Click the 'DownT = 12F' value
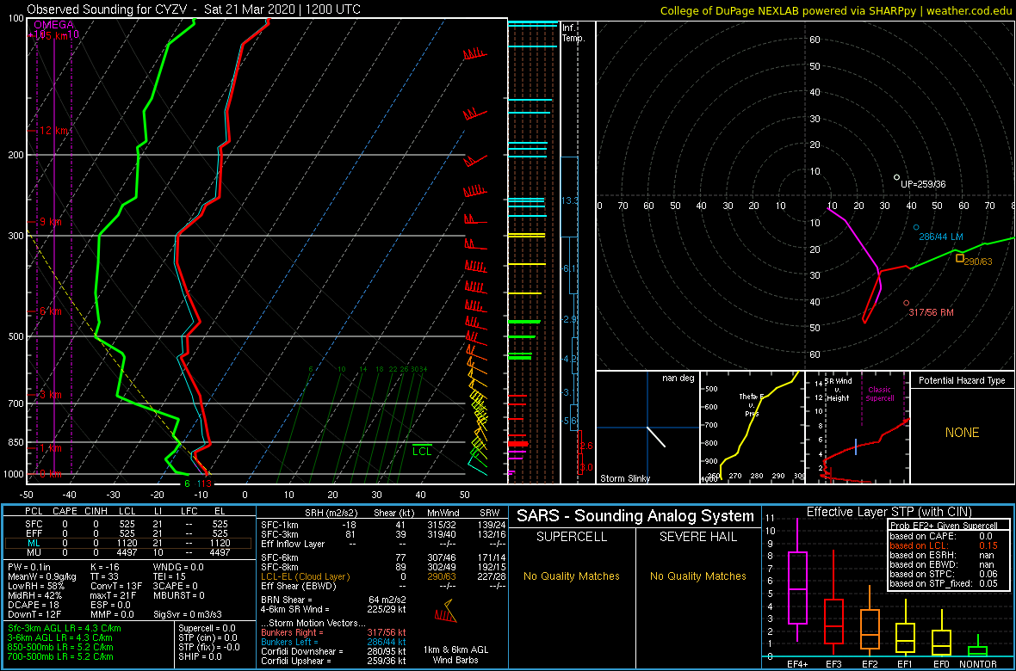This screenshot has height=671, width=1016. tap(34, 615)
